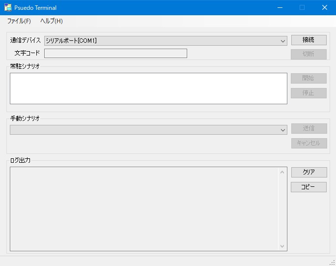Click the window resize grip in status bar

[333, 263]
